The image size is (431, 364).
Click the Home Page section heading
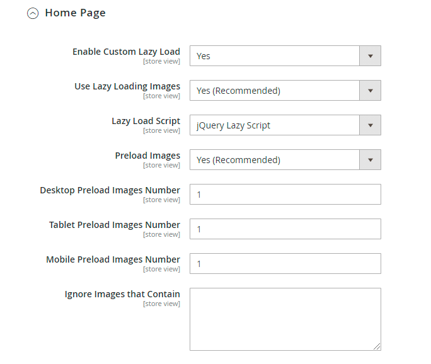75,13
